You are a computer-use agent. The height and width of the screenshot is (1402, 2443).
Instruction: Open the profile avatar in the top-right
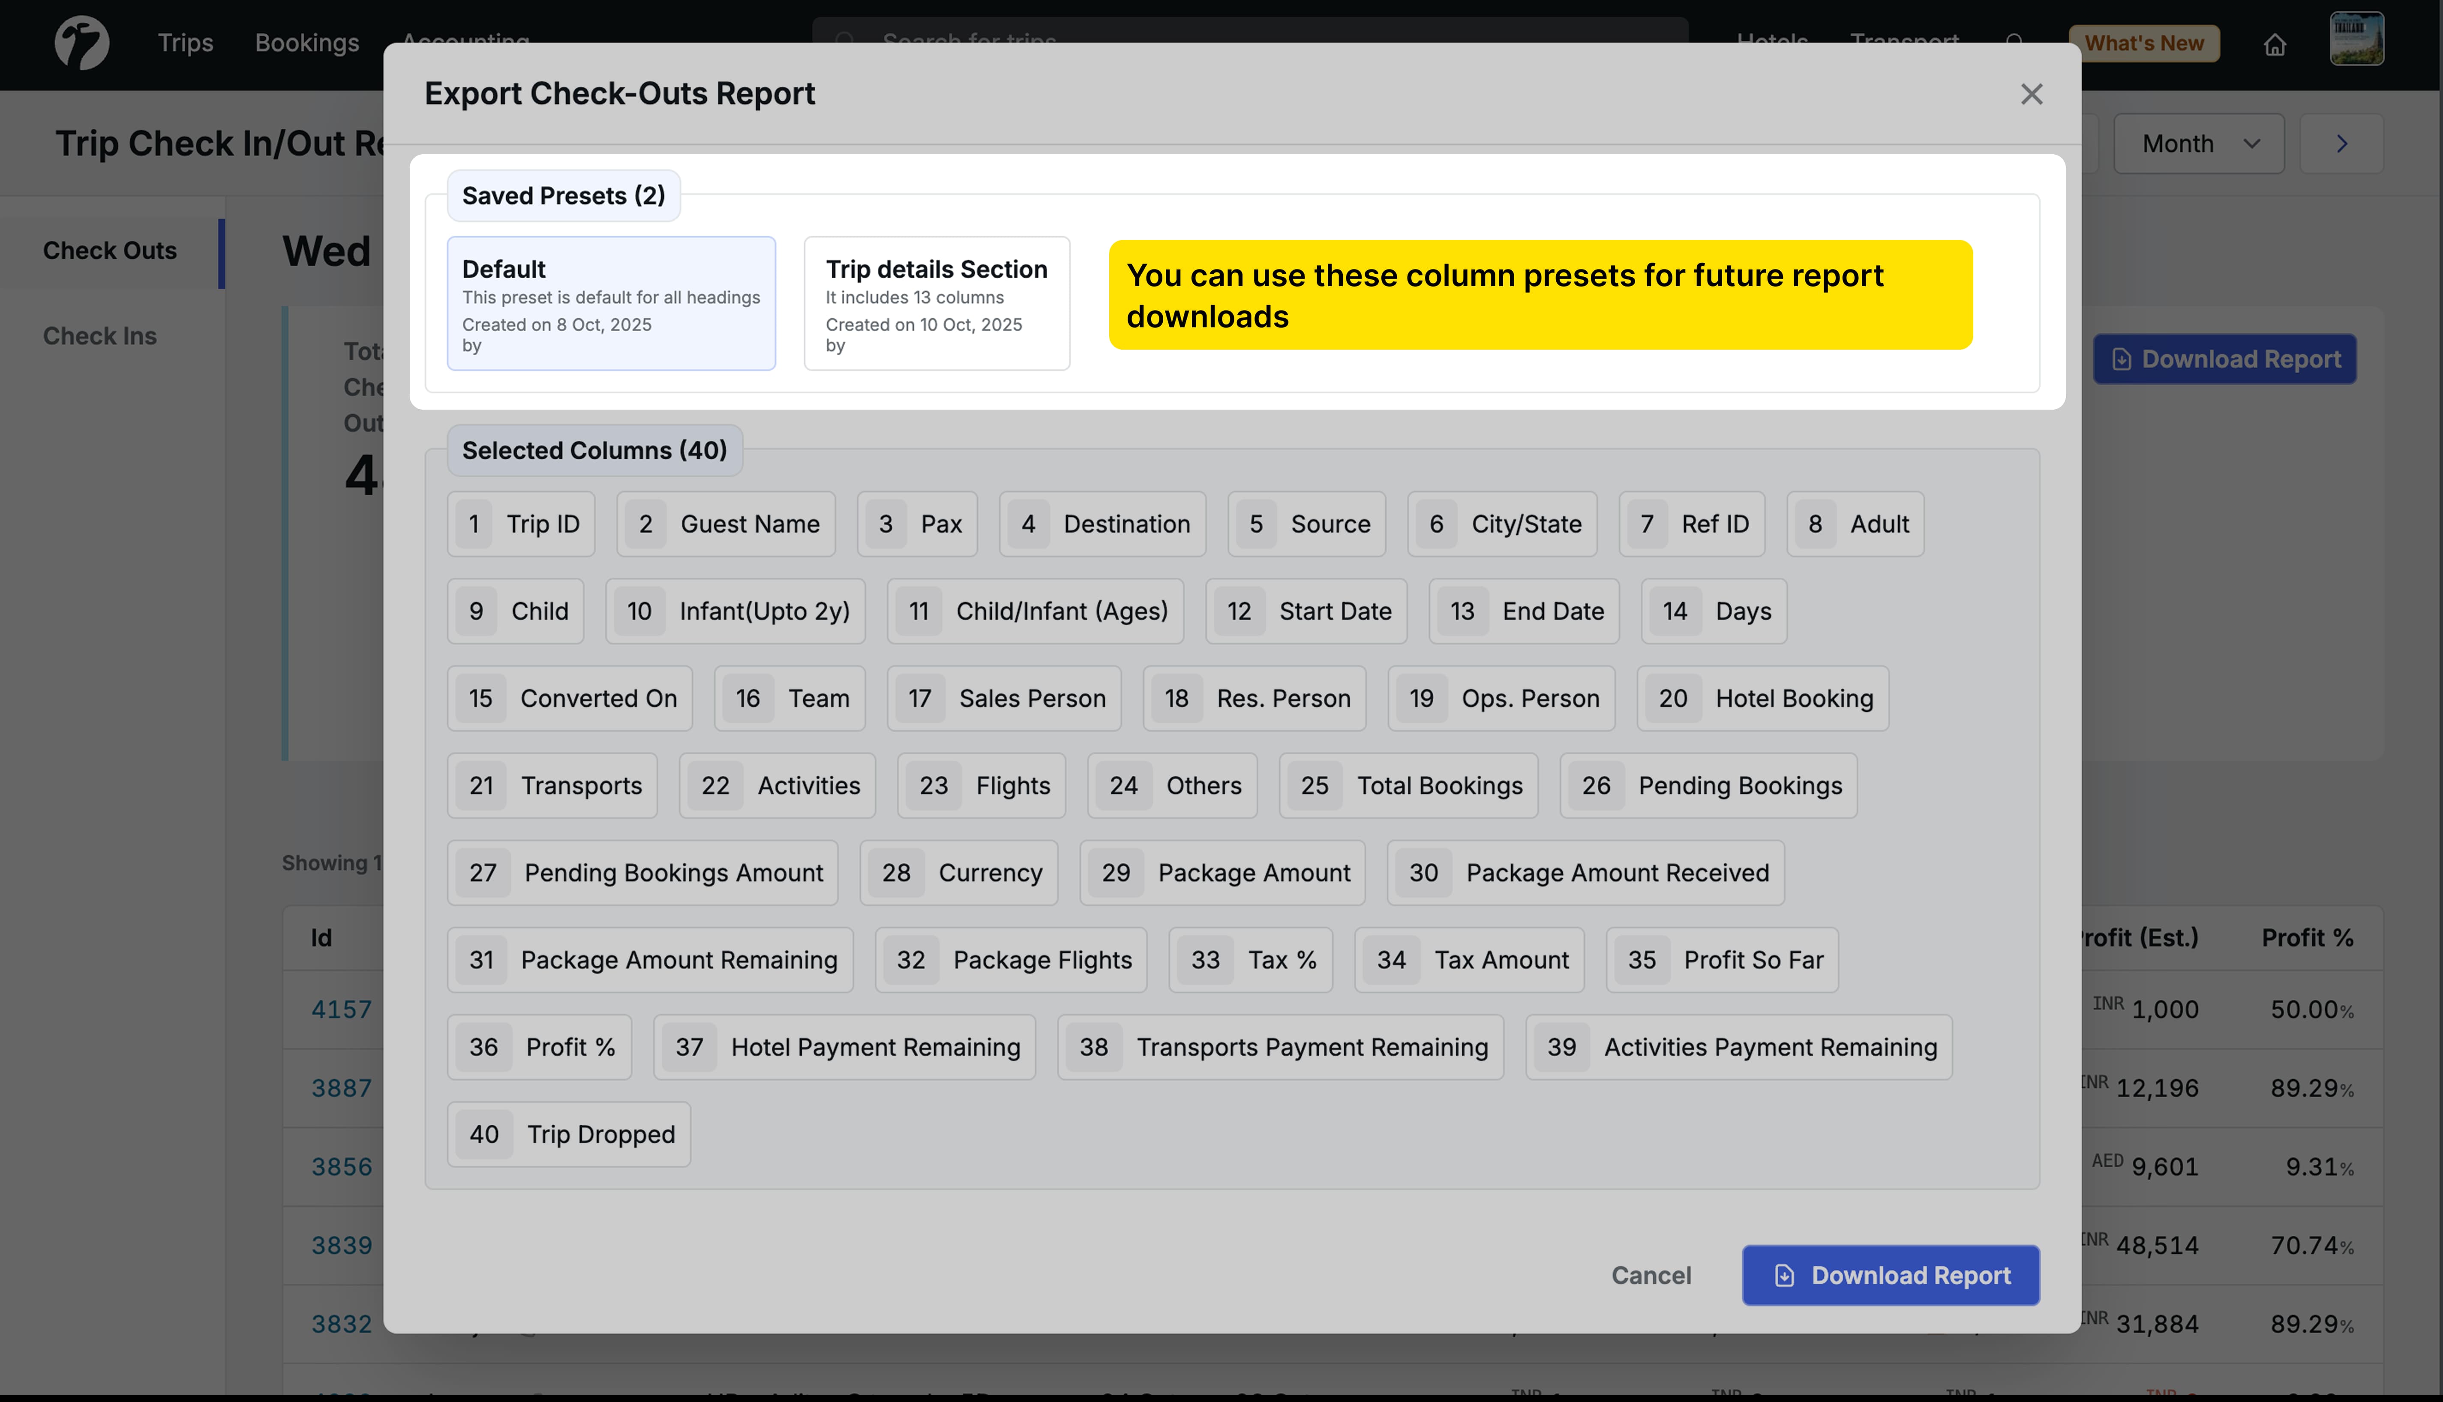tap(2358, 39)
